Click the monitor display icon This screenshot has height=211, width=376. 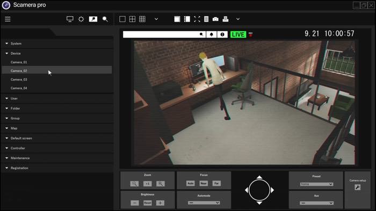[70, 19]
